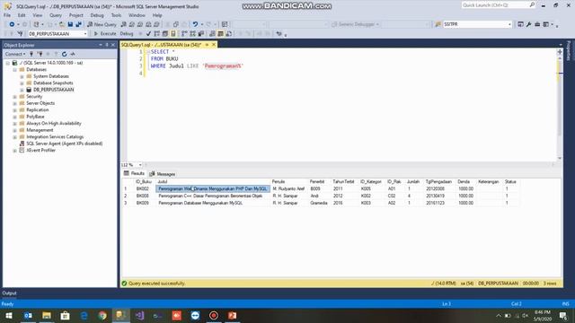Select SQL Server Agent tree item
Screen dimensions: 575x323
pyautogui.click(x=64, y=144)
